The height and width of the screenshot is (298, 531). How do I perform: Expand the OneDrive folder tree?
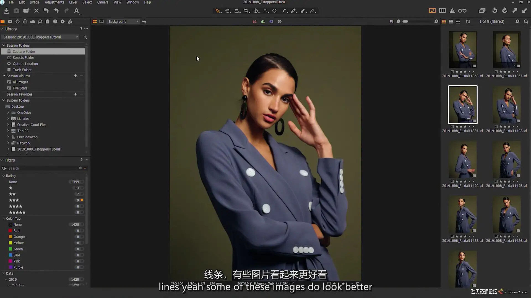(x=8, y=113)
